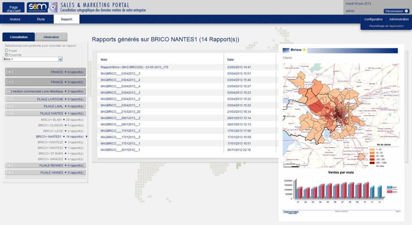Screen dimensions: 412x225
Task: Open the Analyse menu tab
Action: click(x=15, y=19)
